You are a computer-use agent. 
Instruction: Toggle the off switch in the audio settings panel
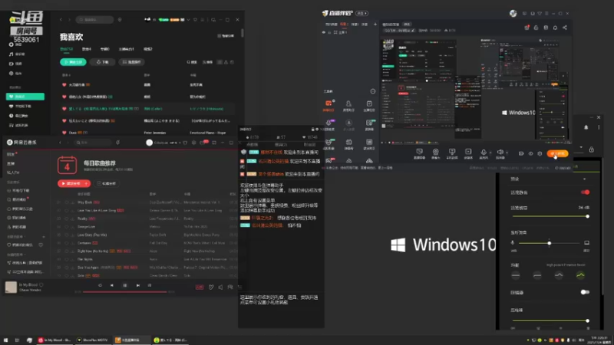pos(585,292)
